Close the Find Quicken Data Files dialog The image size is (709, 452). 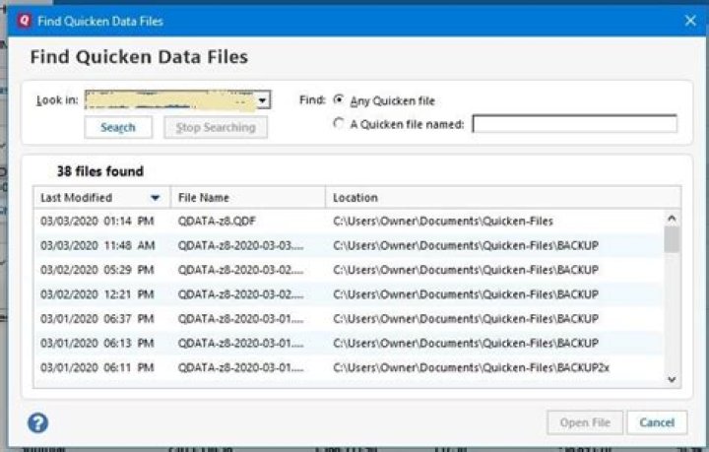click(x=690, y=21)
